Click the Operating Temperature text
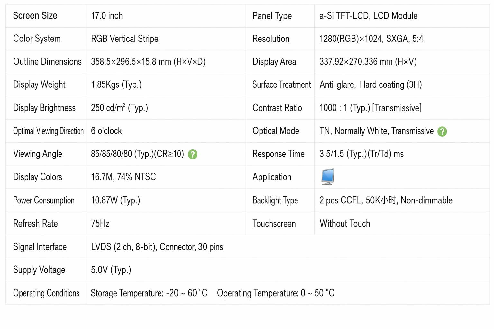 276,293
